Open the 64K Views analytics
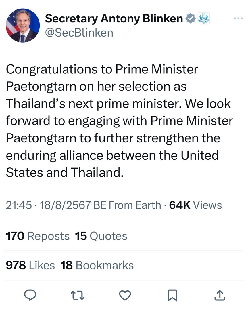250x316 pixels. click(195, 205)
